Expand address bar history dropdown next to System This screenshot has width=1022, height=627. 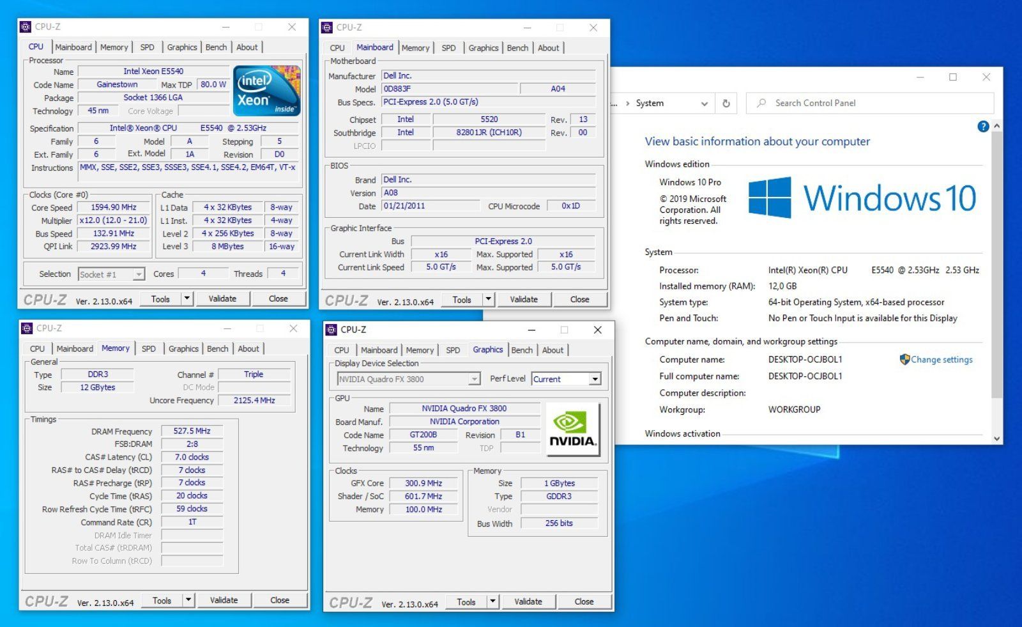pyautogui.click(x=704, y=103)
